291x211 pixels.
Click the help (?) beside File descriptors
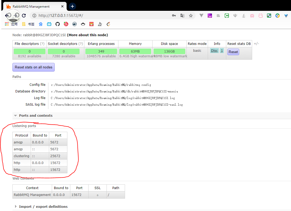tap(42, 44)
